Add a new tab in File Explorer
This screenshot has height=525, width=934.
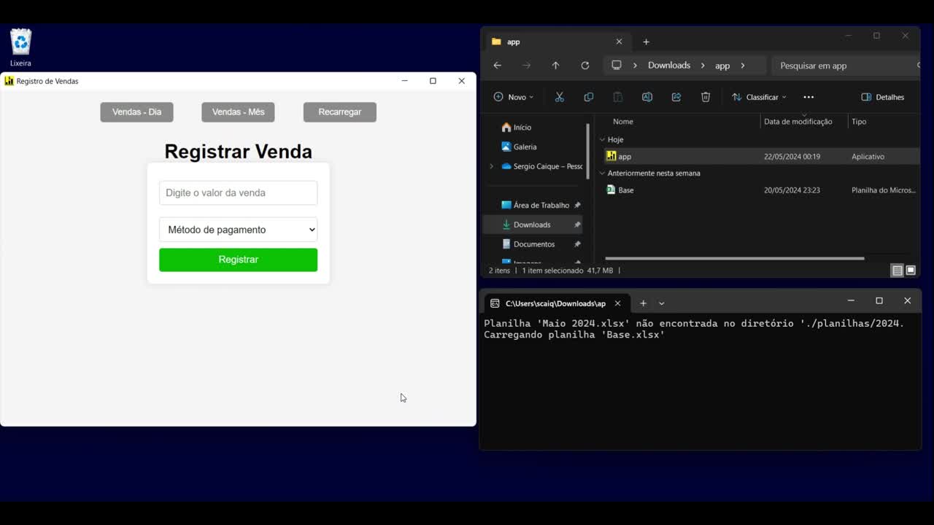click(646, 42)
